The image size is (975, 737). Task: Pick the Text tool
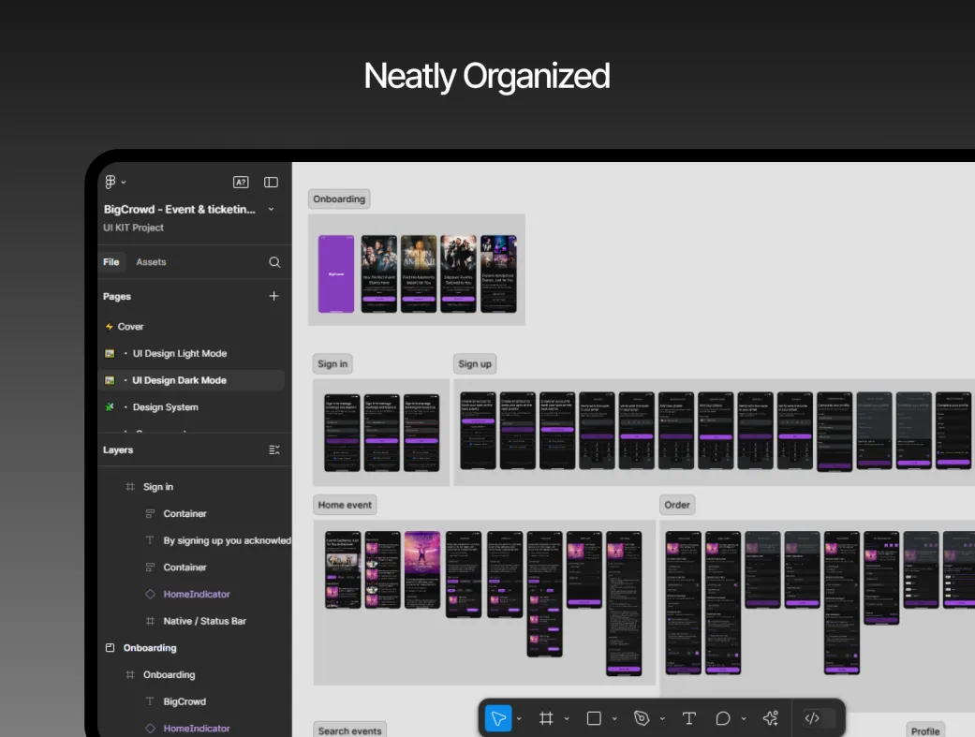(x=688, y=718)
